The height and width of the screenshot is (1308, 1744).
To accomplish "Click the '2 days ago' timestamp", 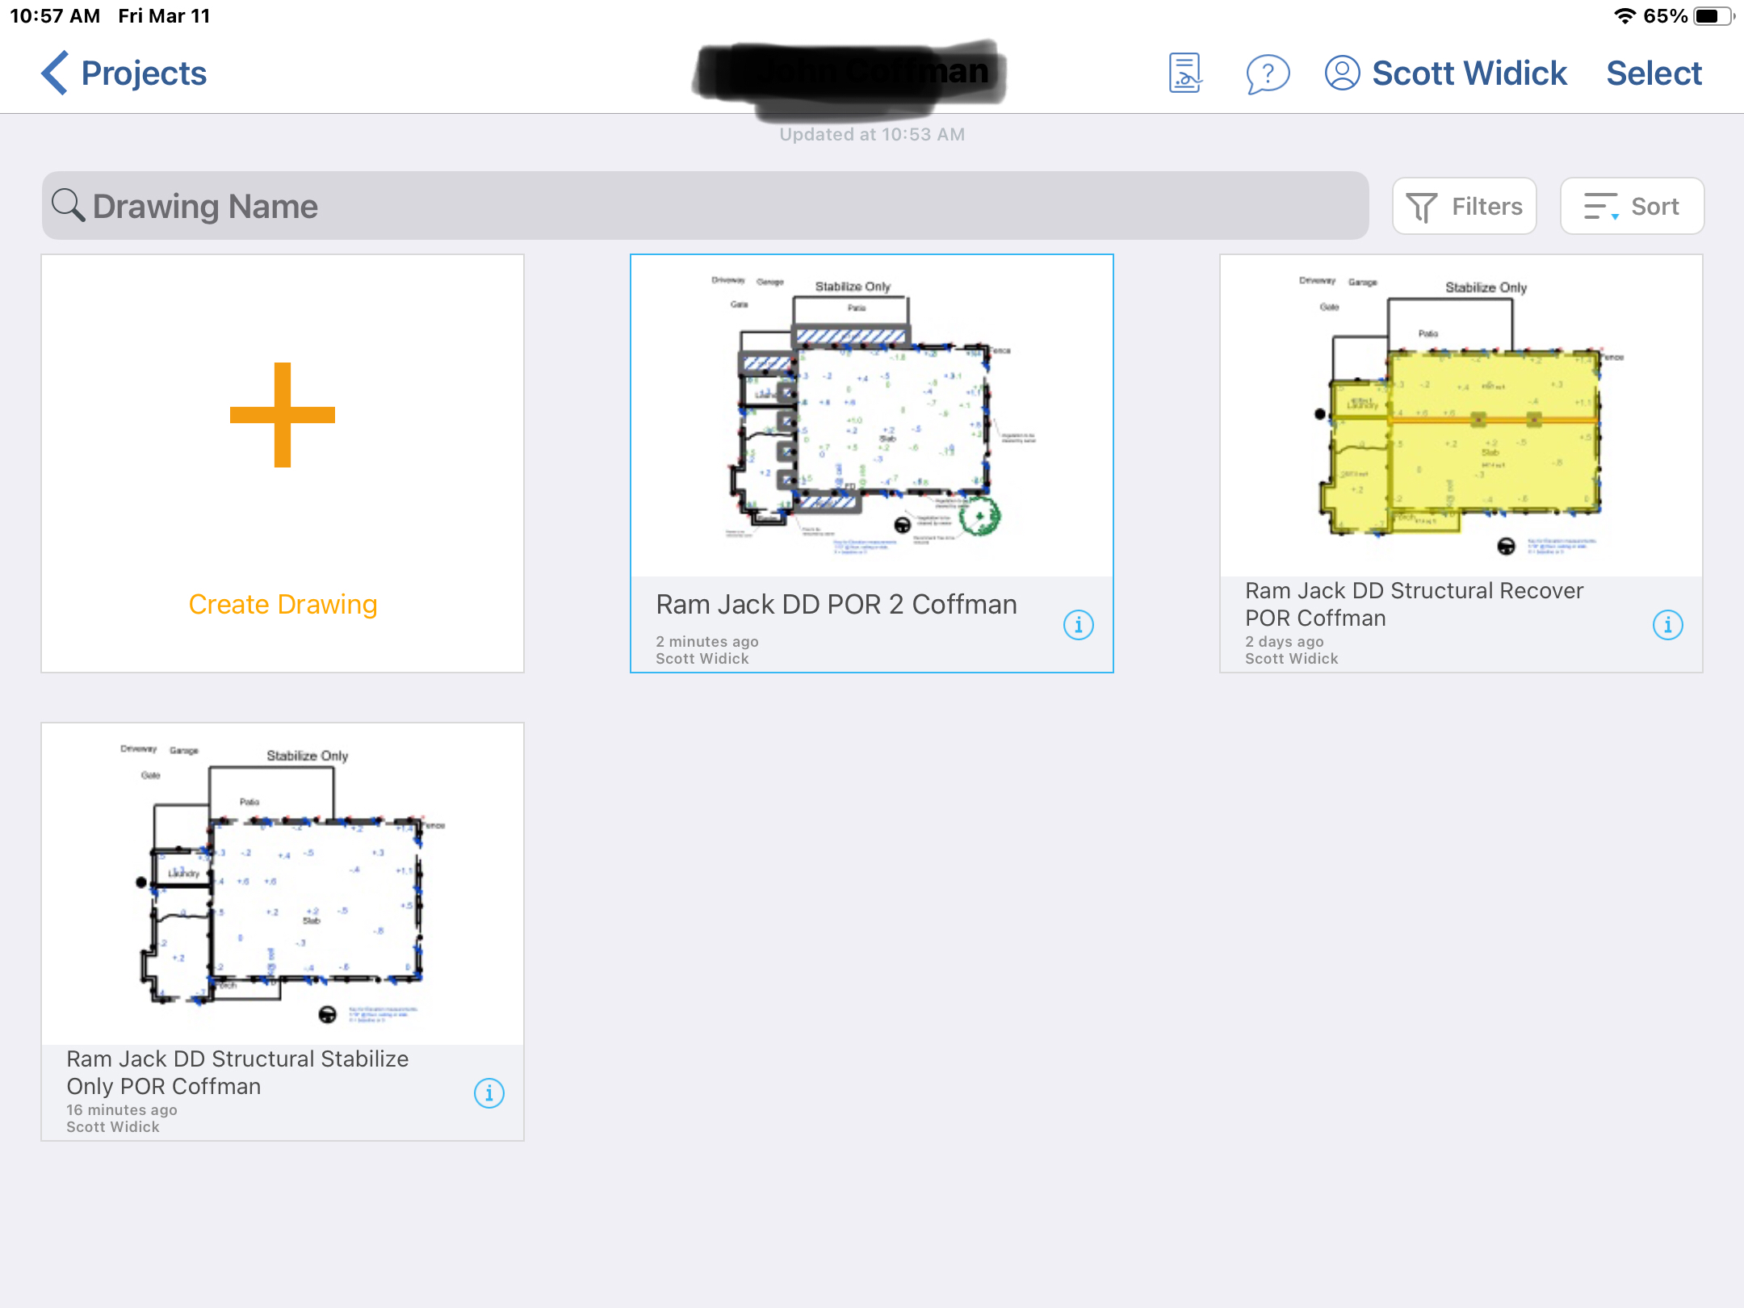I will click(x=1285, y=641).
